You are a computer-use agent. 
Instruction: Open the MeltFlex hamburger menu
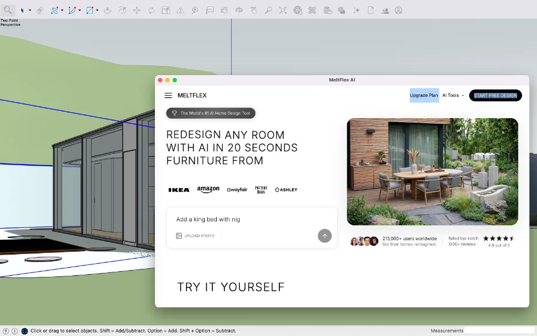click(x=168, y=95)
